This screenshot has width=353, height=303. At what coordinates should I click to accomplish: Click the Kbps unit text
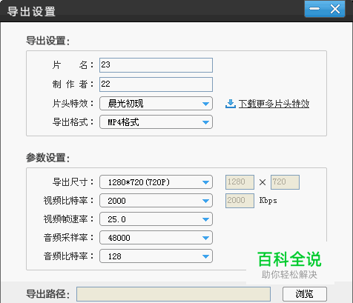[x=268, y=200]
